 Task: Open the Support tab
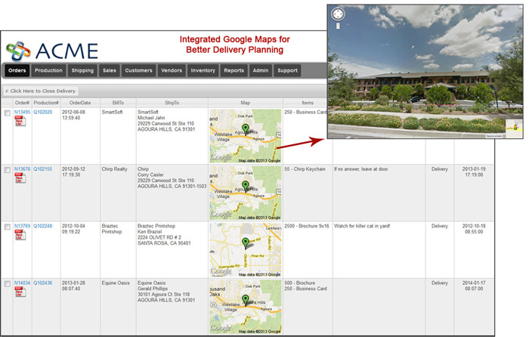click(287, 70)
